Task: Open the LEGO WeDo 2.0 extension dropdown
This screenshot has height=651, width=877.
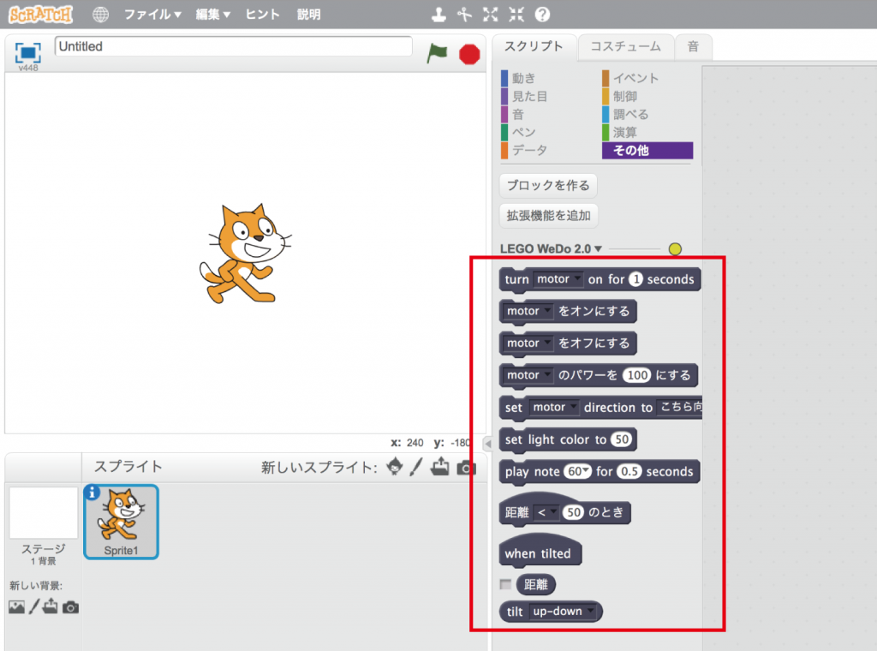Action: pos(598,249)
